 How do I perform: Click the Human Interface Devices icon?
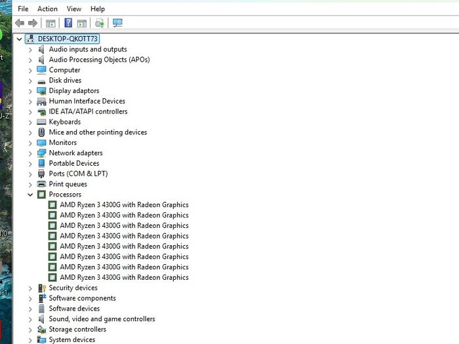pos(41,102)
